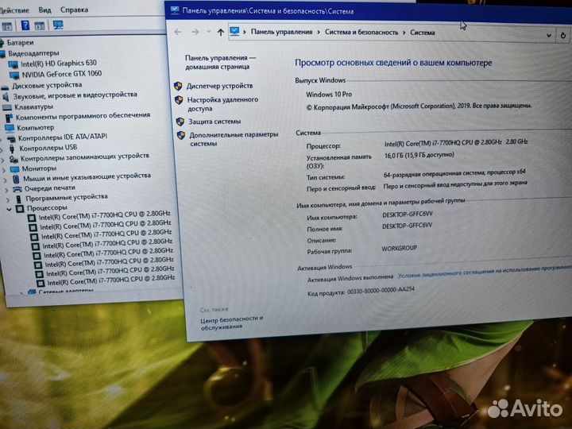Expand the Очереди печати category
Viewport: 572px width, 429px height.
tap(6, 188)
